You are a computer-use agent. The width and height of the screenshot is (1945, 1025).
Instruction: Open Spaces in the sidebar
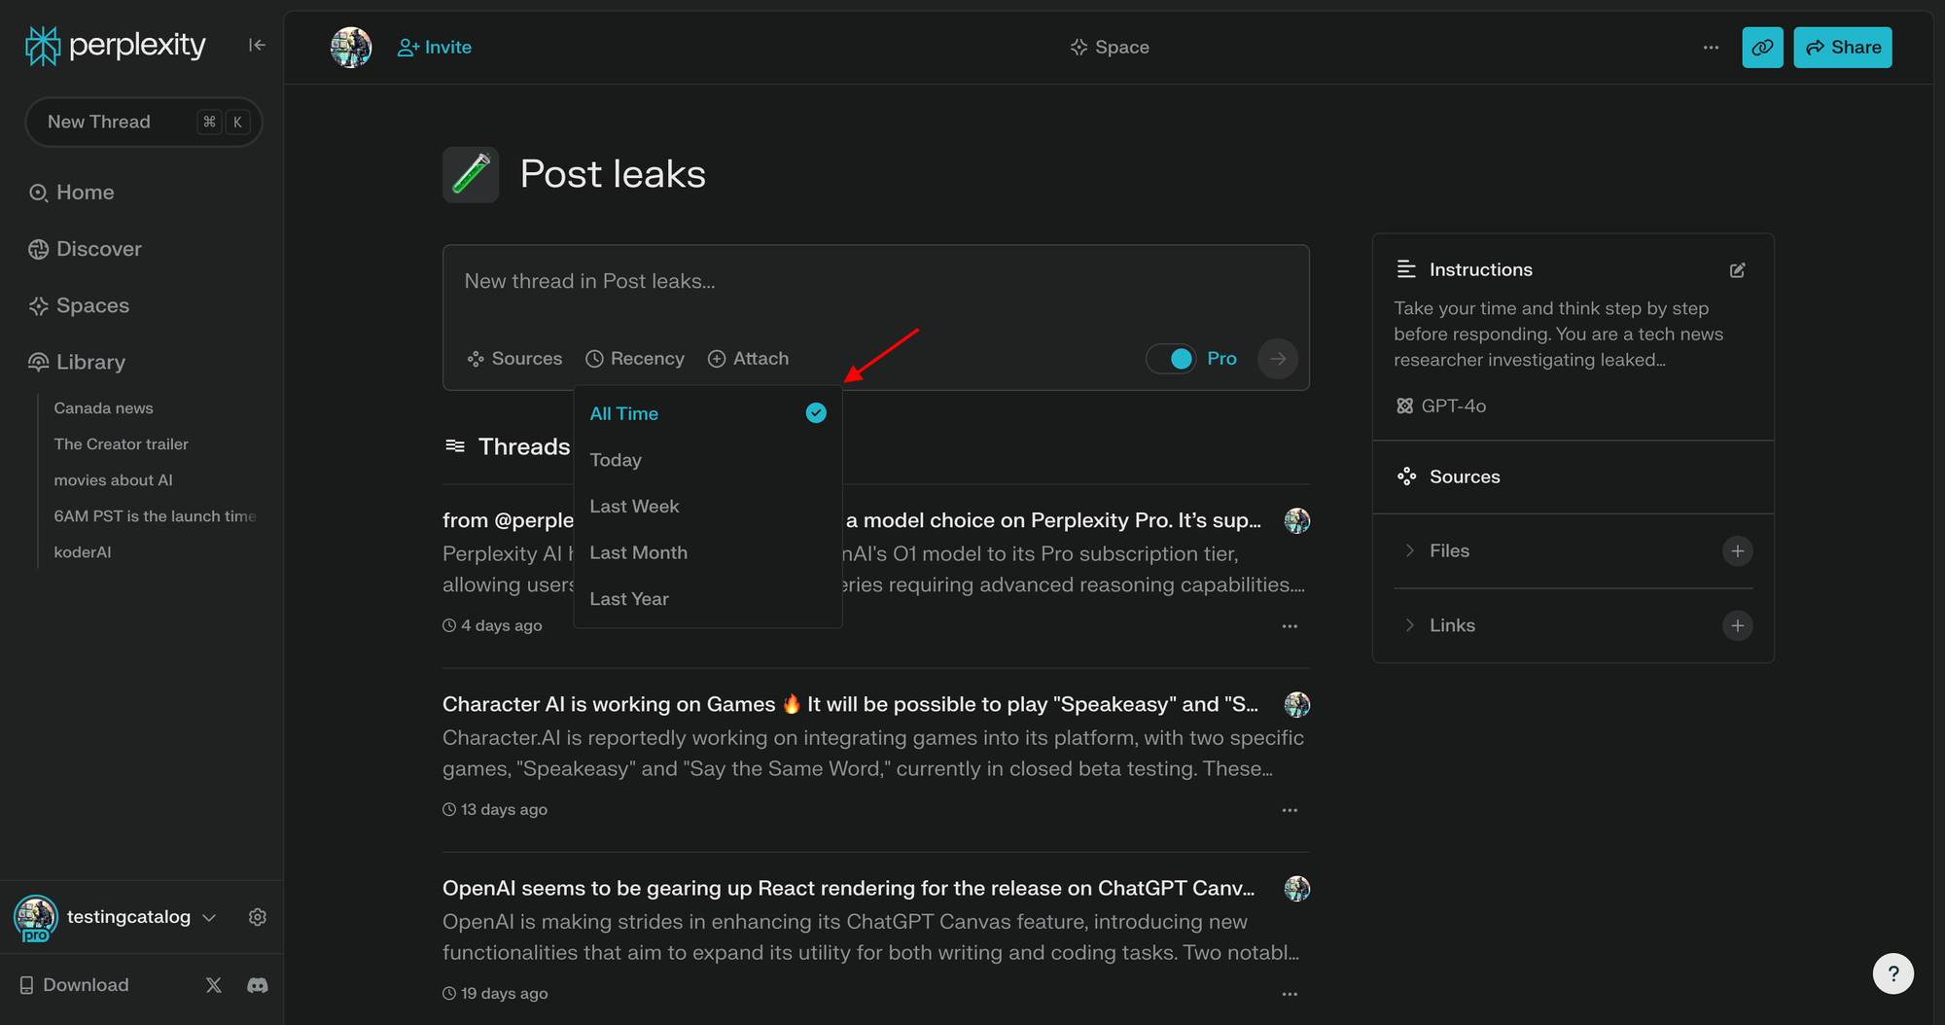point(79,305)
